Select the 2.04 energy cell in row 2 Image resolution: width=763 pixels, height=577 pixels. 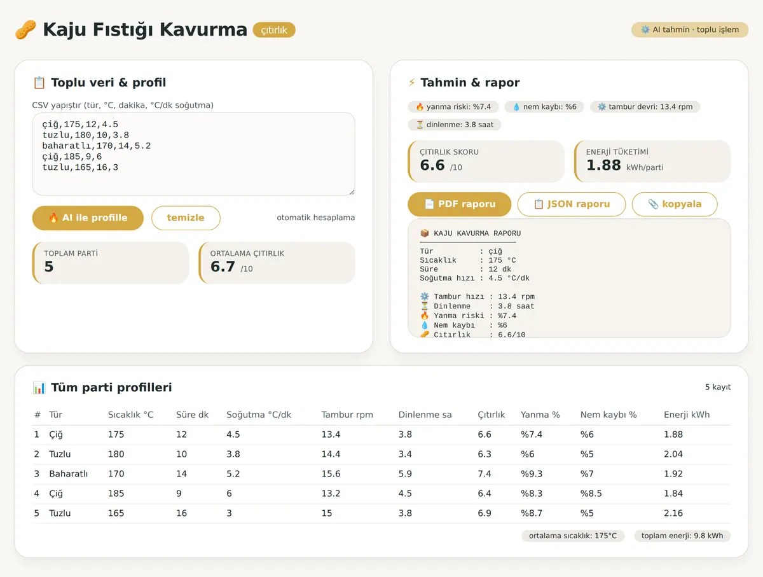(x=673, y=454)
